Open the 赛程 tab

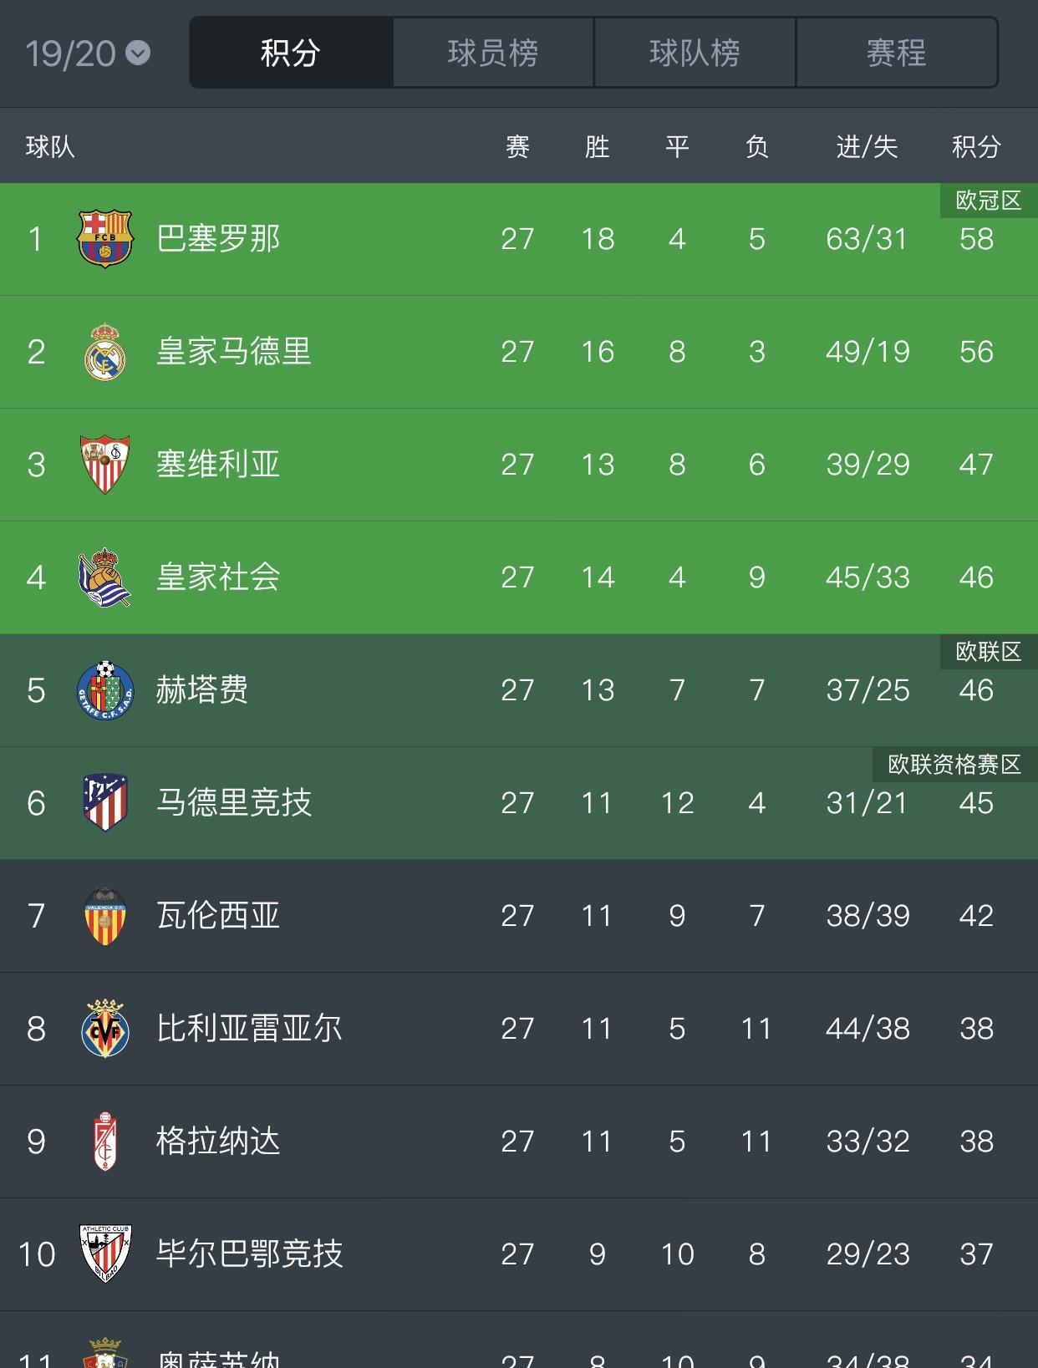(x=897, y=53)
